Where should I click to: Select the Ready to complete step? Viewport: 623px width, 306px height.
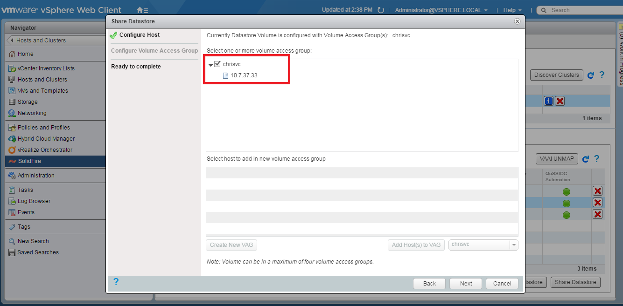coord(136,67)
